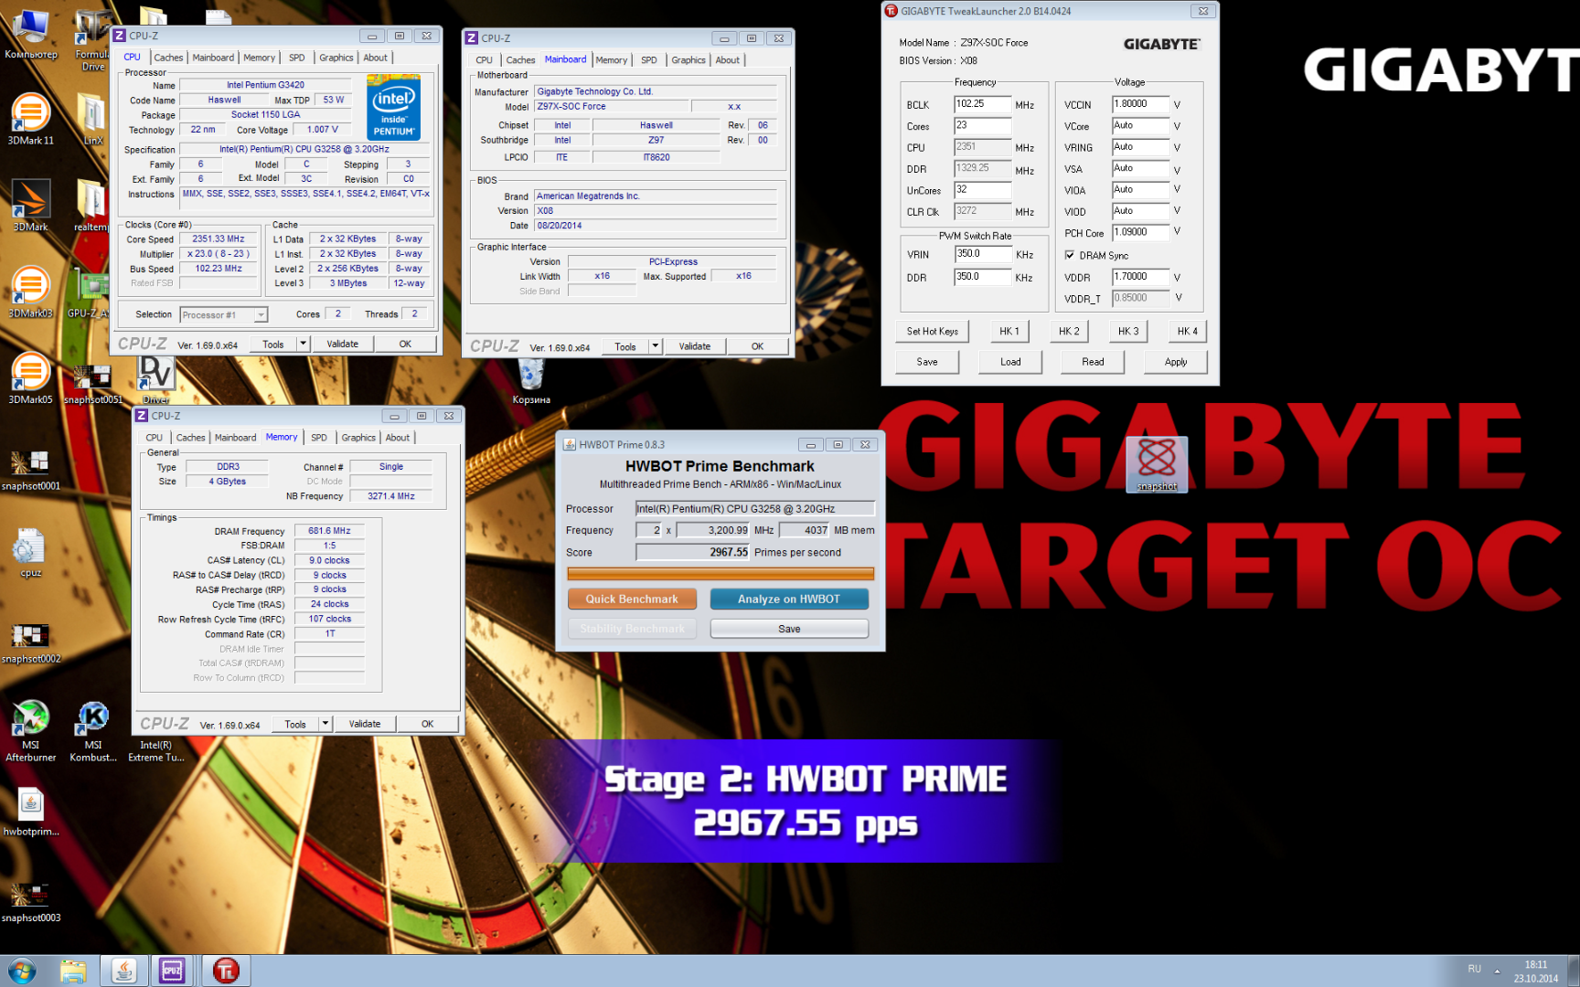Image resolution: width=1580 pixels, height=987 pixels.
Task: Select CPU tab in Memory CPU-Z window
Action: click(x=155, y=438)
